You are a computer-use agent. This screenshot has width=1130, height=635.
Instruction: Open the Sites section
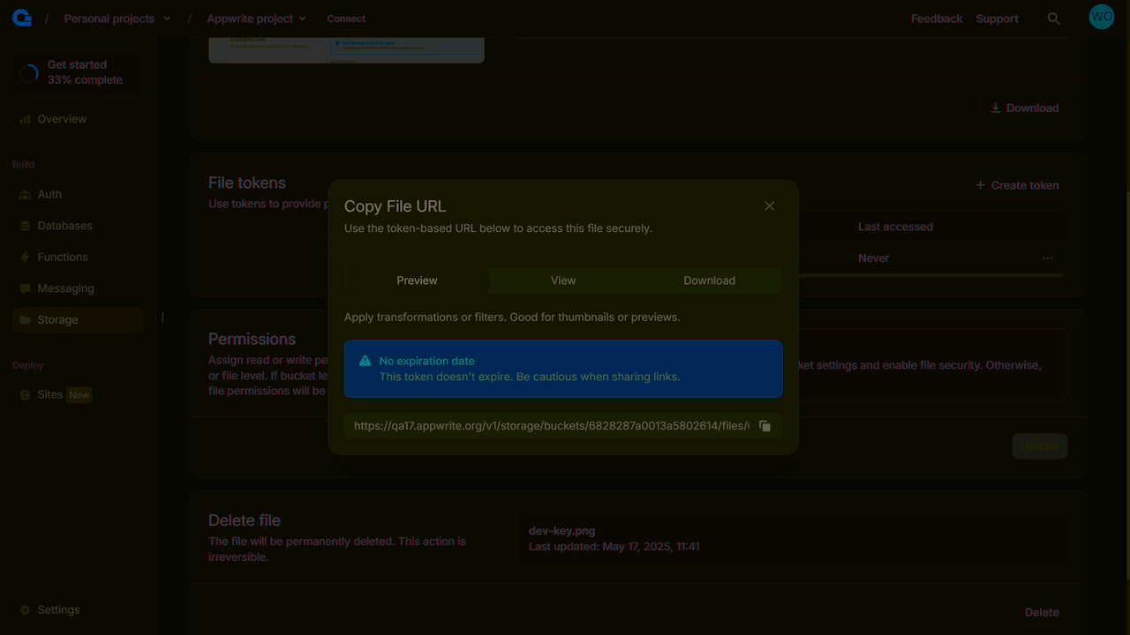coord(50,394)
